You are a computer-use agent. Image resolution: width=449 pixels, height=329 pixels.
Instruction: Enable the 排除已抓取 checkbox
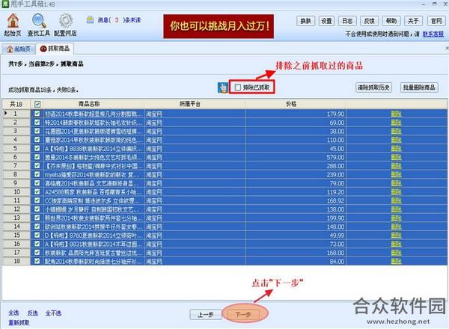[238, 87]
